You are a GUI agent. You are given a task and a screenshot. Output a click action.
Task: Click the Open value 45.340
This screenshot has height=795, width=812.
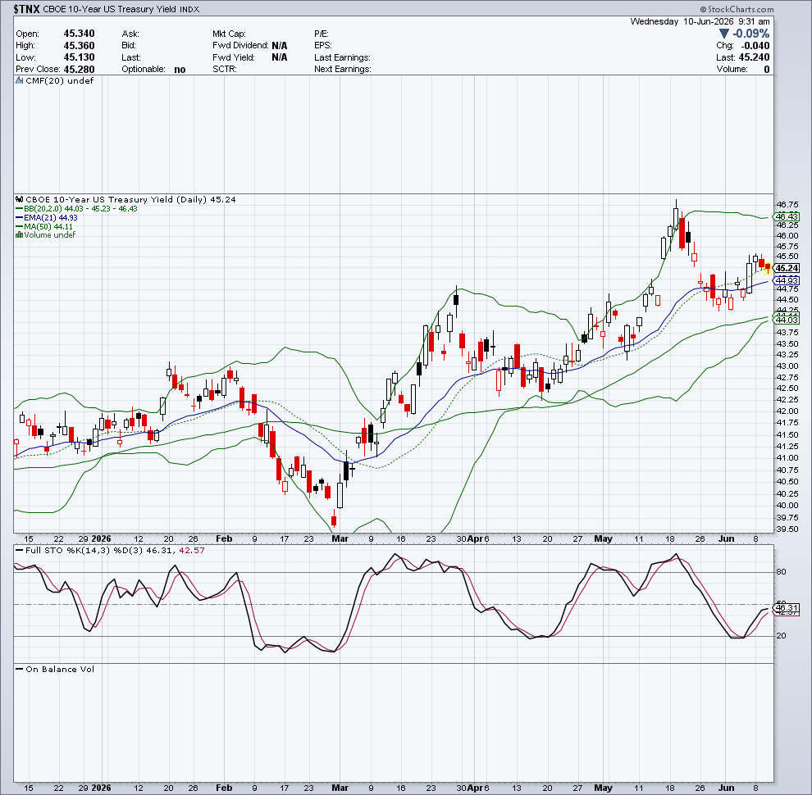tap(80, 34)
